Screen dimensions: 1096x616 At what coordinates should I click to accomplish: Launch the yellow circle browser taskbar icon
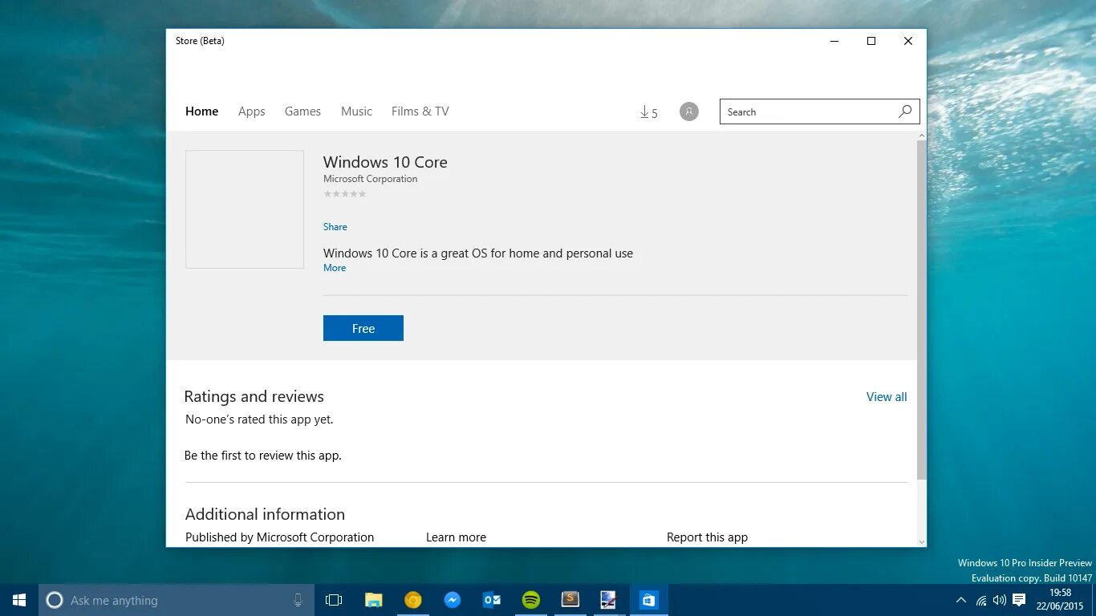pos(412,600)
